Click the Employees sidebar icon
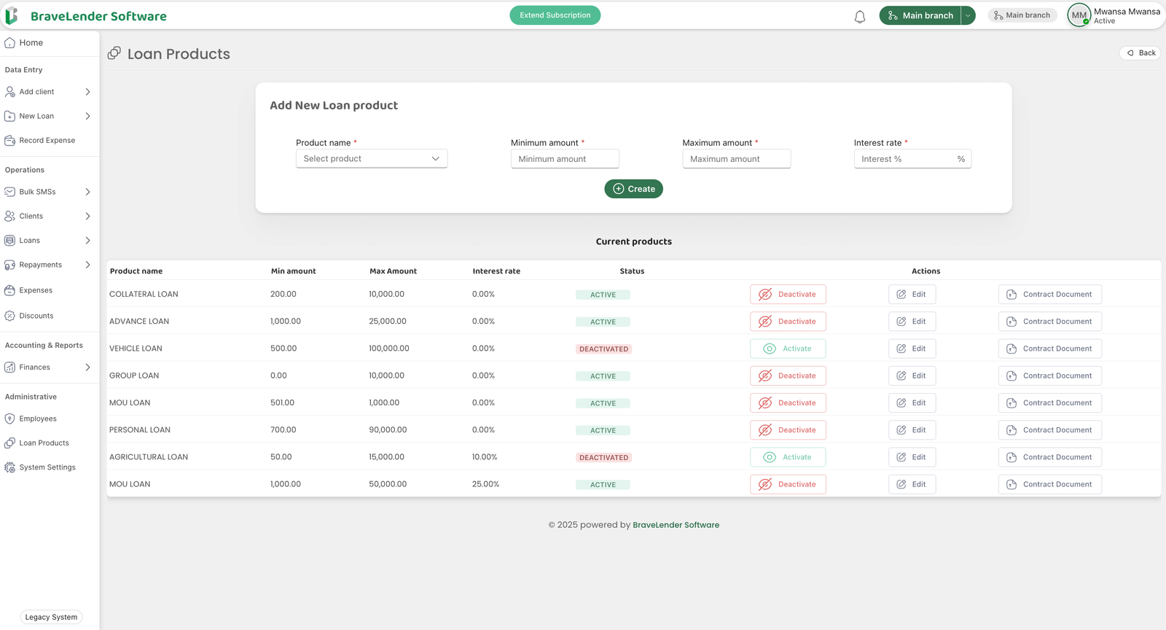This screenshot has width=1166, height=630. 10,419
